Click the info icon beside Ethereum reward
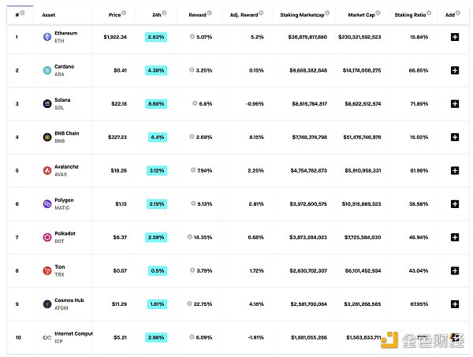The image size is (473, 357). pos(192,37)
